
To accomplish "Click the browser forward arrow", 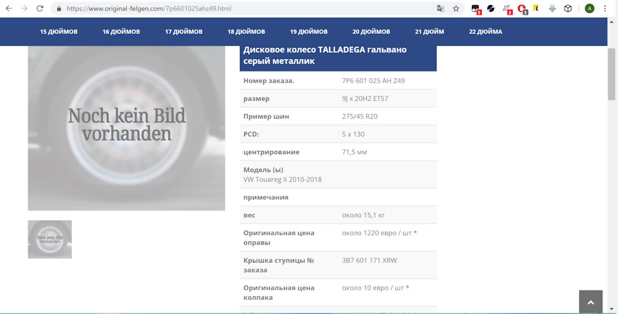I will (24, 8).
